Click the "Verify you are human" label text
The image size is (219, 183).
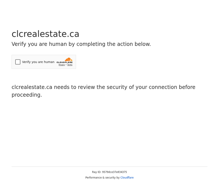tap(38, 62)
